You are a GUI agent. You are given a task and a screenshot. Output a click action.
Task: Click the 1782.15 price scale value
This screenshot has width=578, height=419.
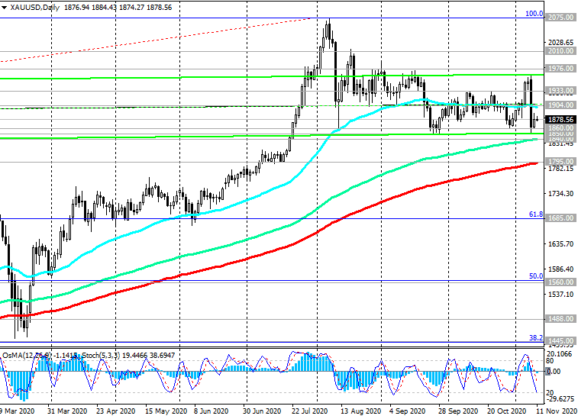[x=561, y=169]
